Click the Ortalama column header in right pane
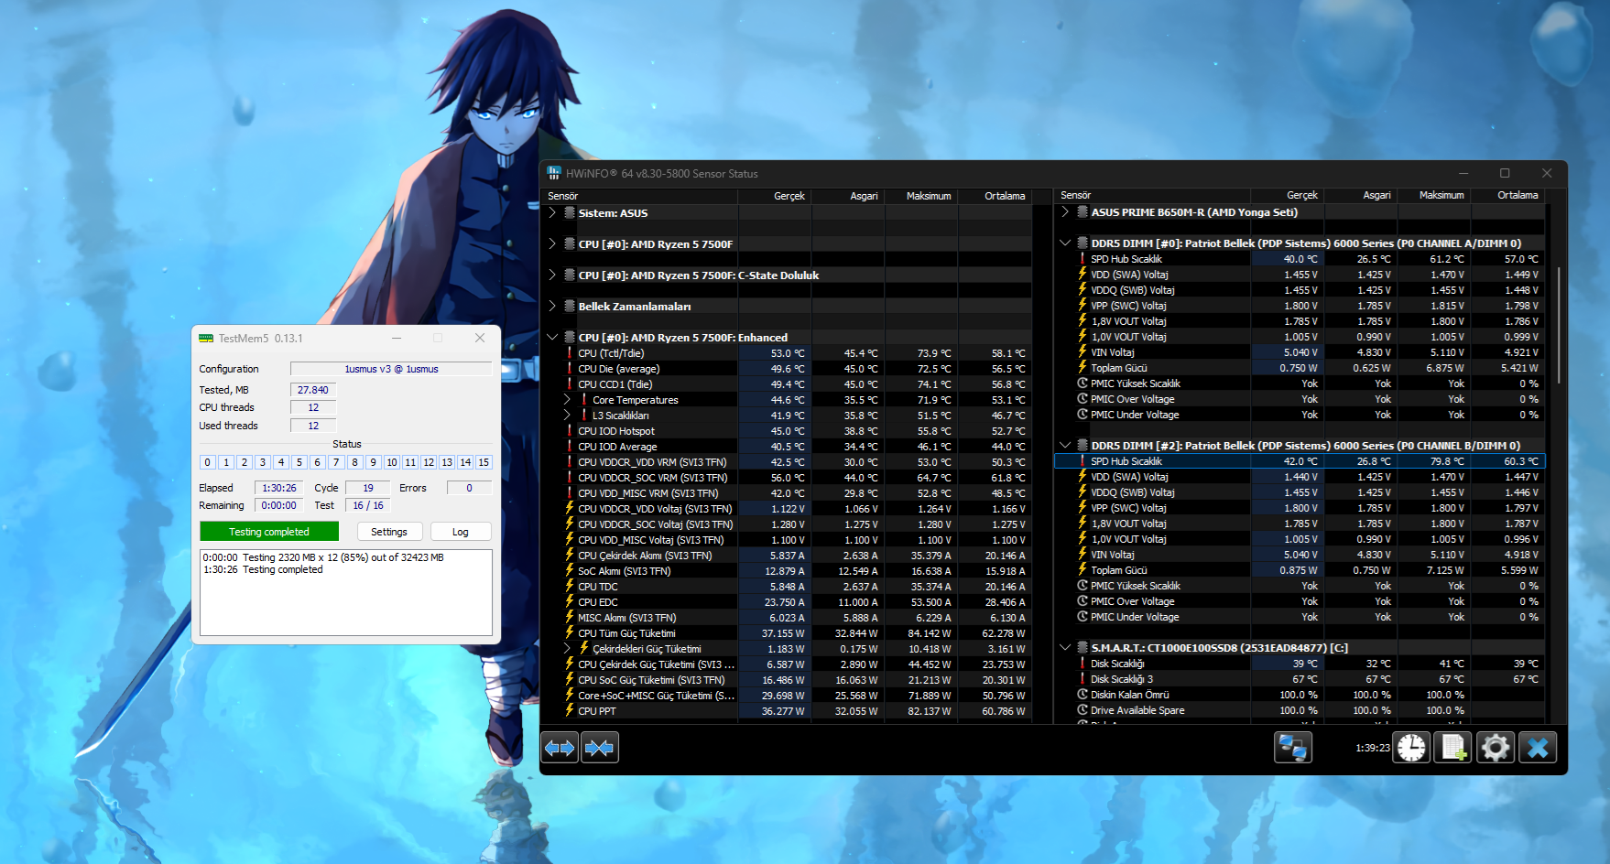The height and width of the screenshot is (864, 1610). (1508, 195)
